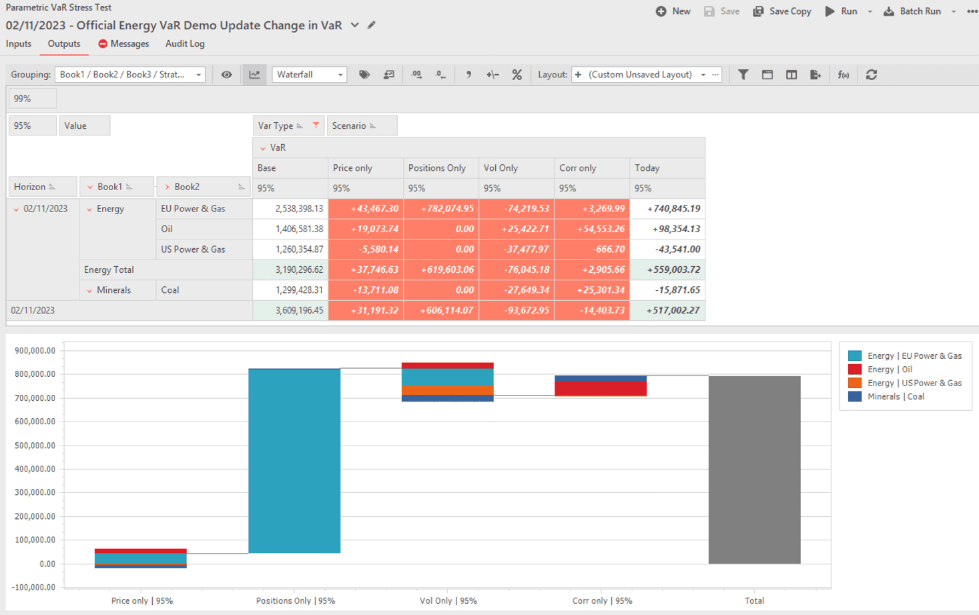Click the increase decimal places icon

[x=416, y=75]
